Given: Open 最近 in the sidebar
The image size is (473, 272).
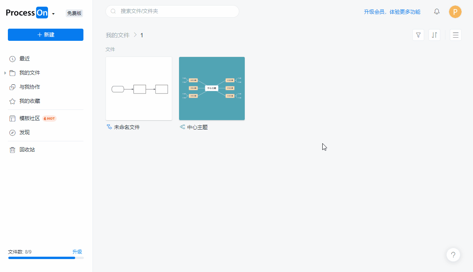Looking at the screenshot, I should pos(24,59).
